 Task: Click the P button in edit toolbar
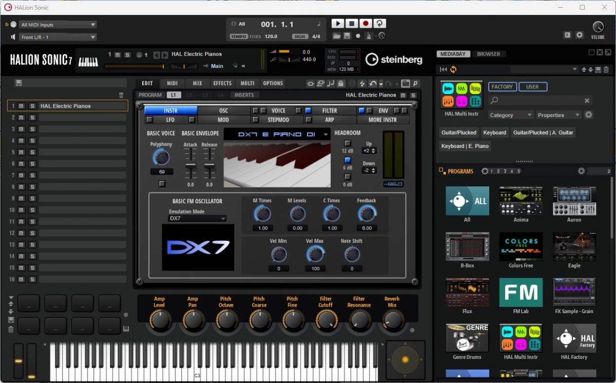415,83
